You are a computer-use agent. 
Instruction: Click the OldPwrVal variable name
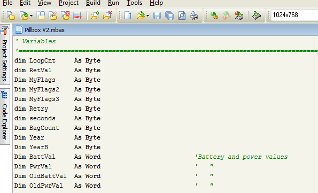(x=46, y=186)
